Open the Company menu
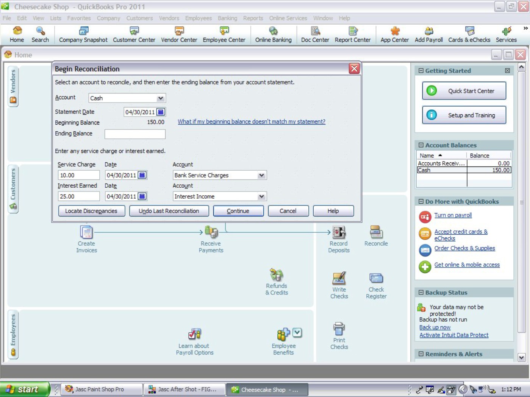The image size is (530, 397). click(108, 18)
